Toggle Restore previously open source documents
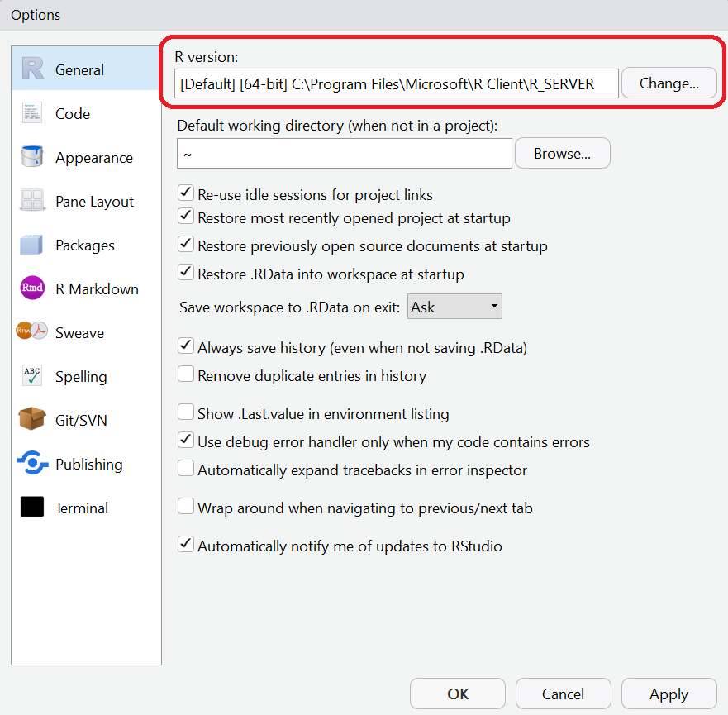Image resolution: width=728 pixels, height=715 pixels. pyautogui.click(x=186, y=244)
